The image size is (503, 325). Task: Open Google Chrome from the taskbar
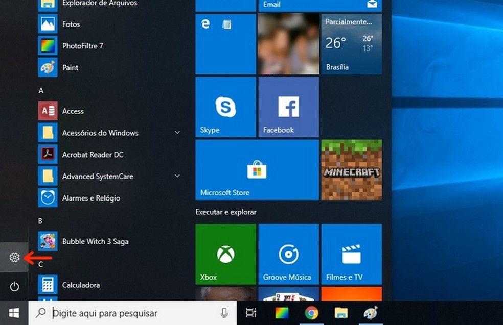(x=311, y=313)
